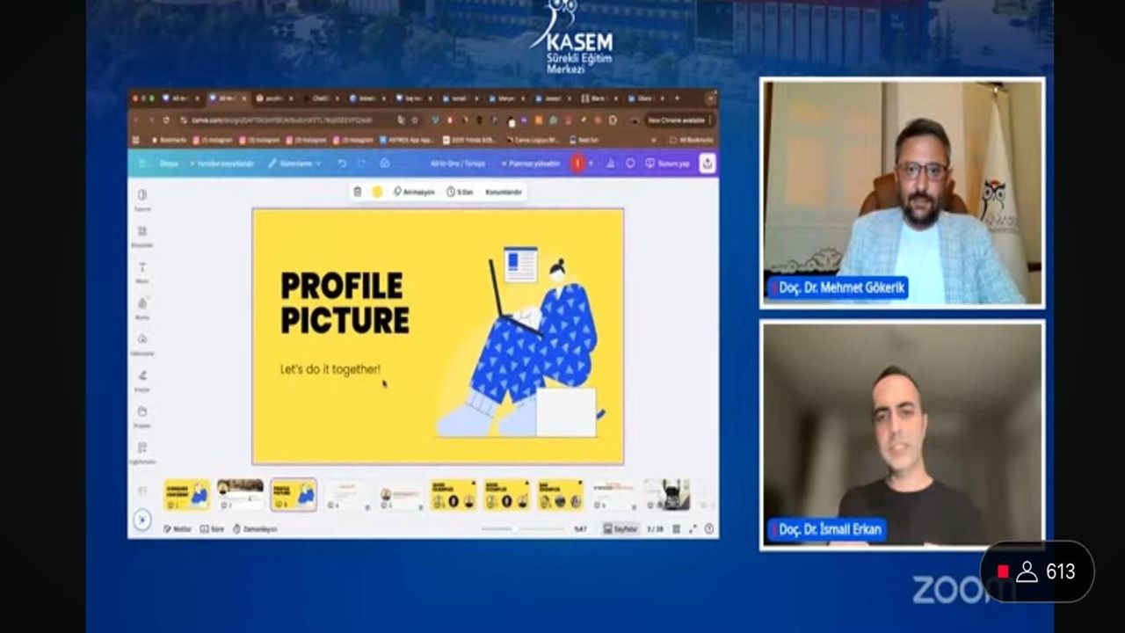Toggle the Sayfalar thumbnail view

(621, 529)
